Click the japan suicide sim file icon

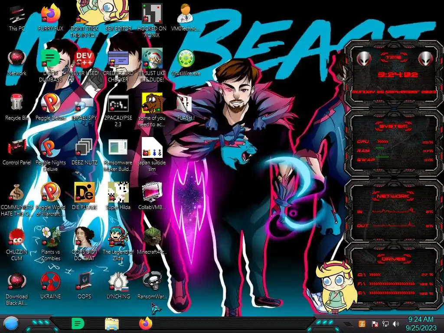pyautogui.click(x=152, y=155)
